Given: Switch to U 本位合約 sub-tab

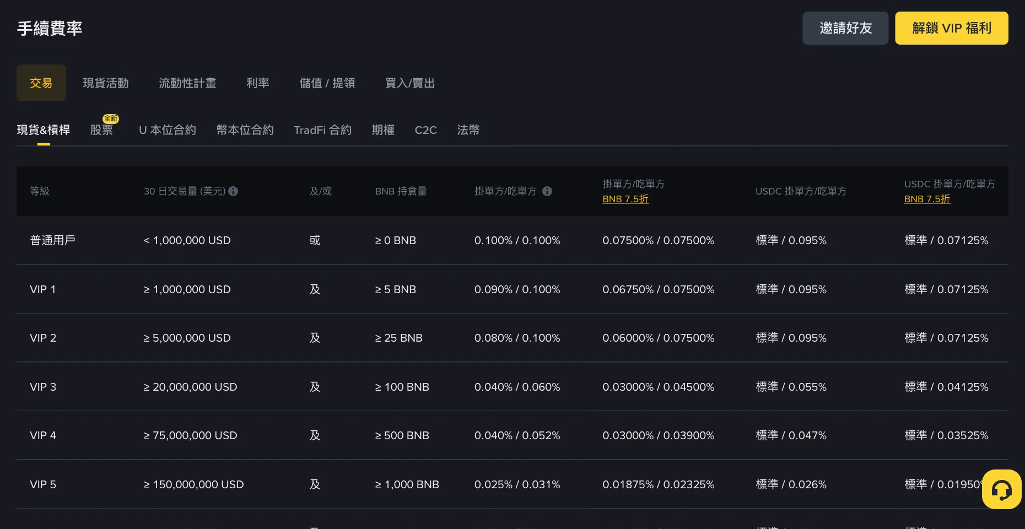Looking at the screenshot, I should [x=168, y=130].
